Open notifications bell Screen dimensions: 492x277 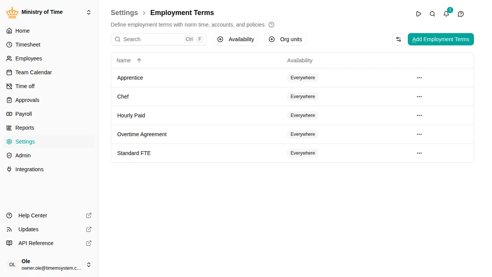coord(446,14)
